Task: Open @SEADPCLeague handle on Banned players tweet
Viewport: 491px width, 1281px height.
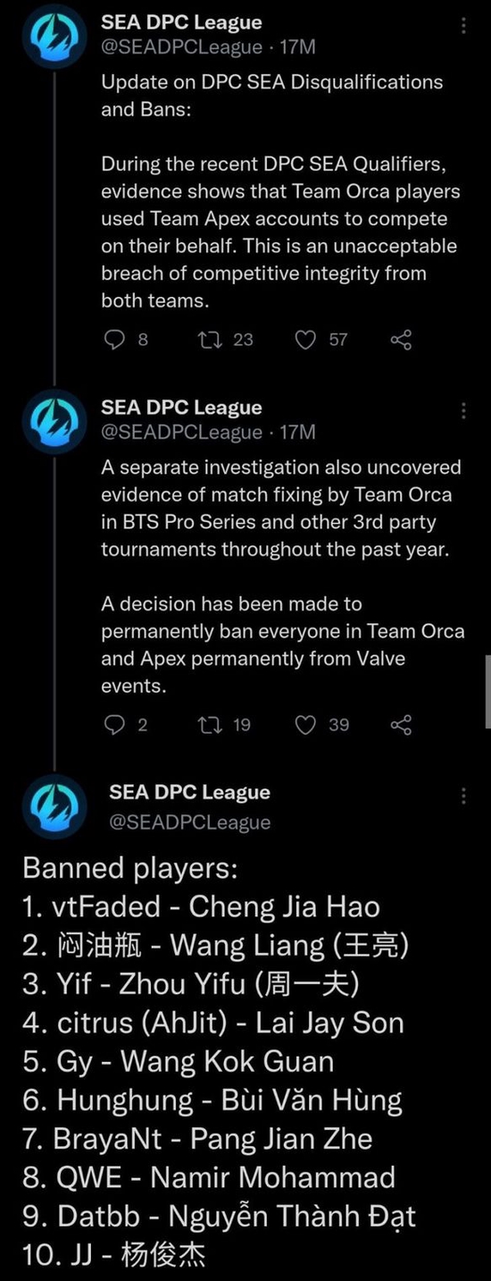Action: tap(190, 821)
